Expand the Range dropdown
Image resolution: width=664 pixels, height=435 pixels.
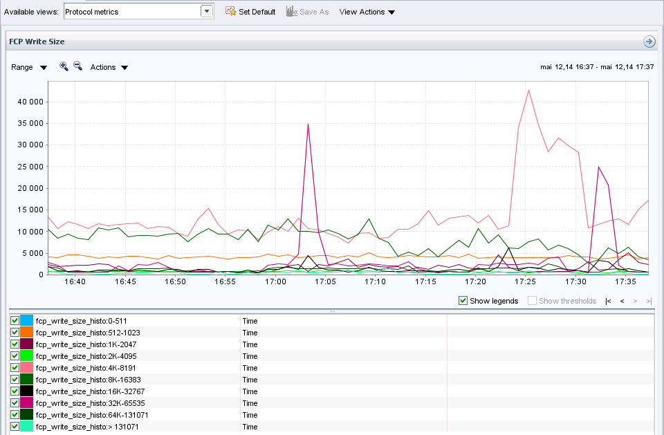(x=29, y=67)
